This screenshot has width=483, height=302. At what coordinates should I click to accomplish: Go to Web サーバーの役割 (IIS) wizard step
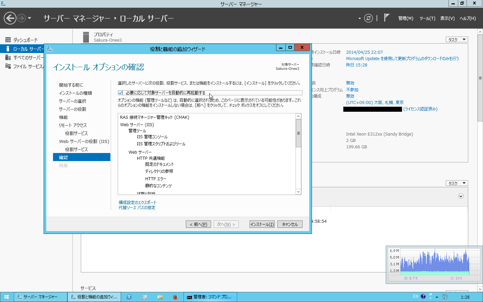84,141
